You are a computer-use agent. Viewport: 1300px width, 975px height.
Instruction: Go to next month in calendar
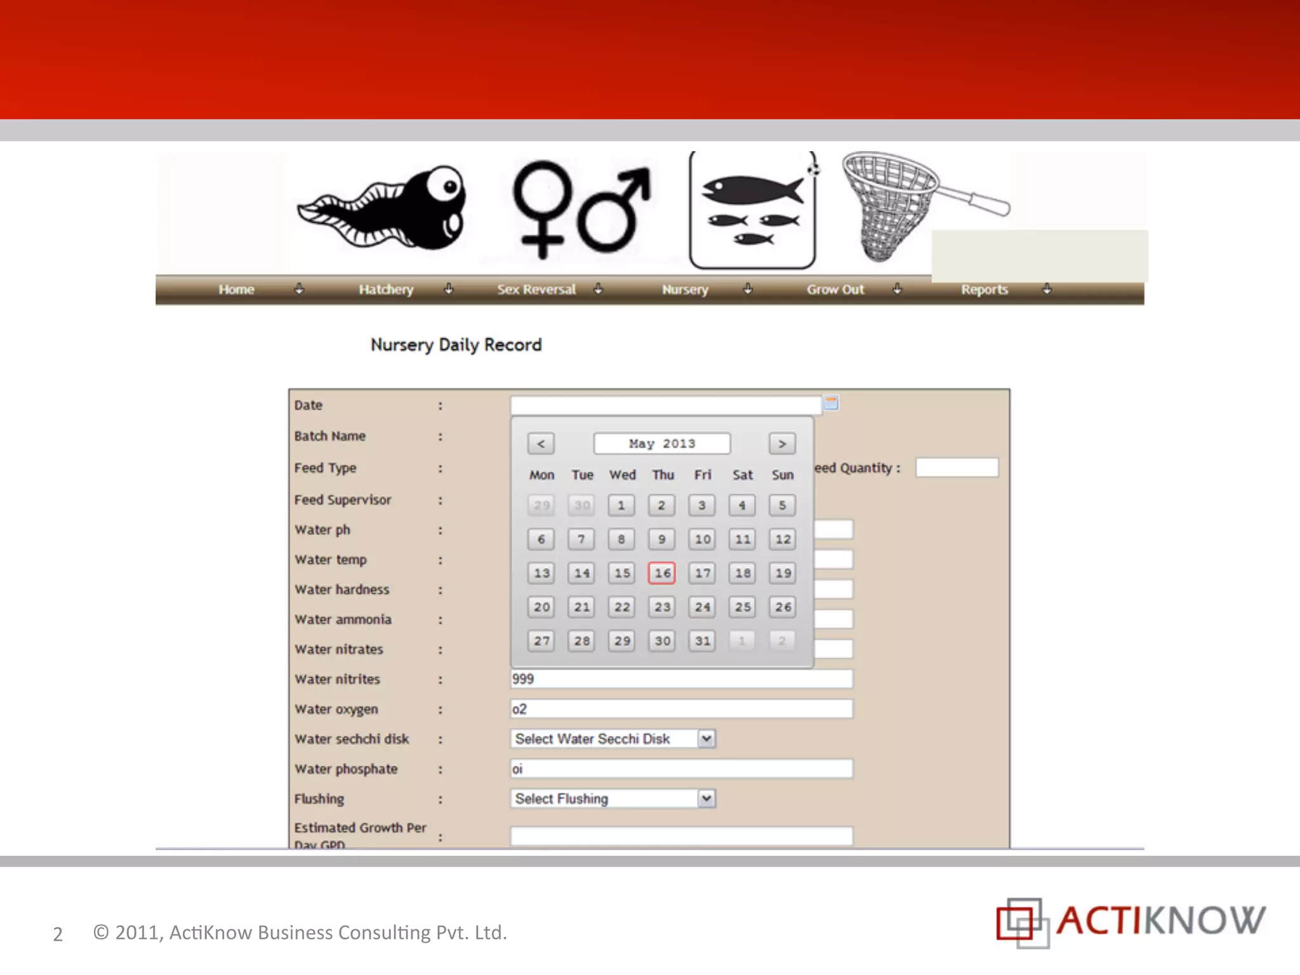pos(782,444)
